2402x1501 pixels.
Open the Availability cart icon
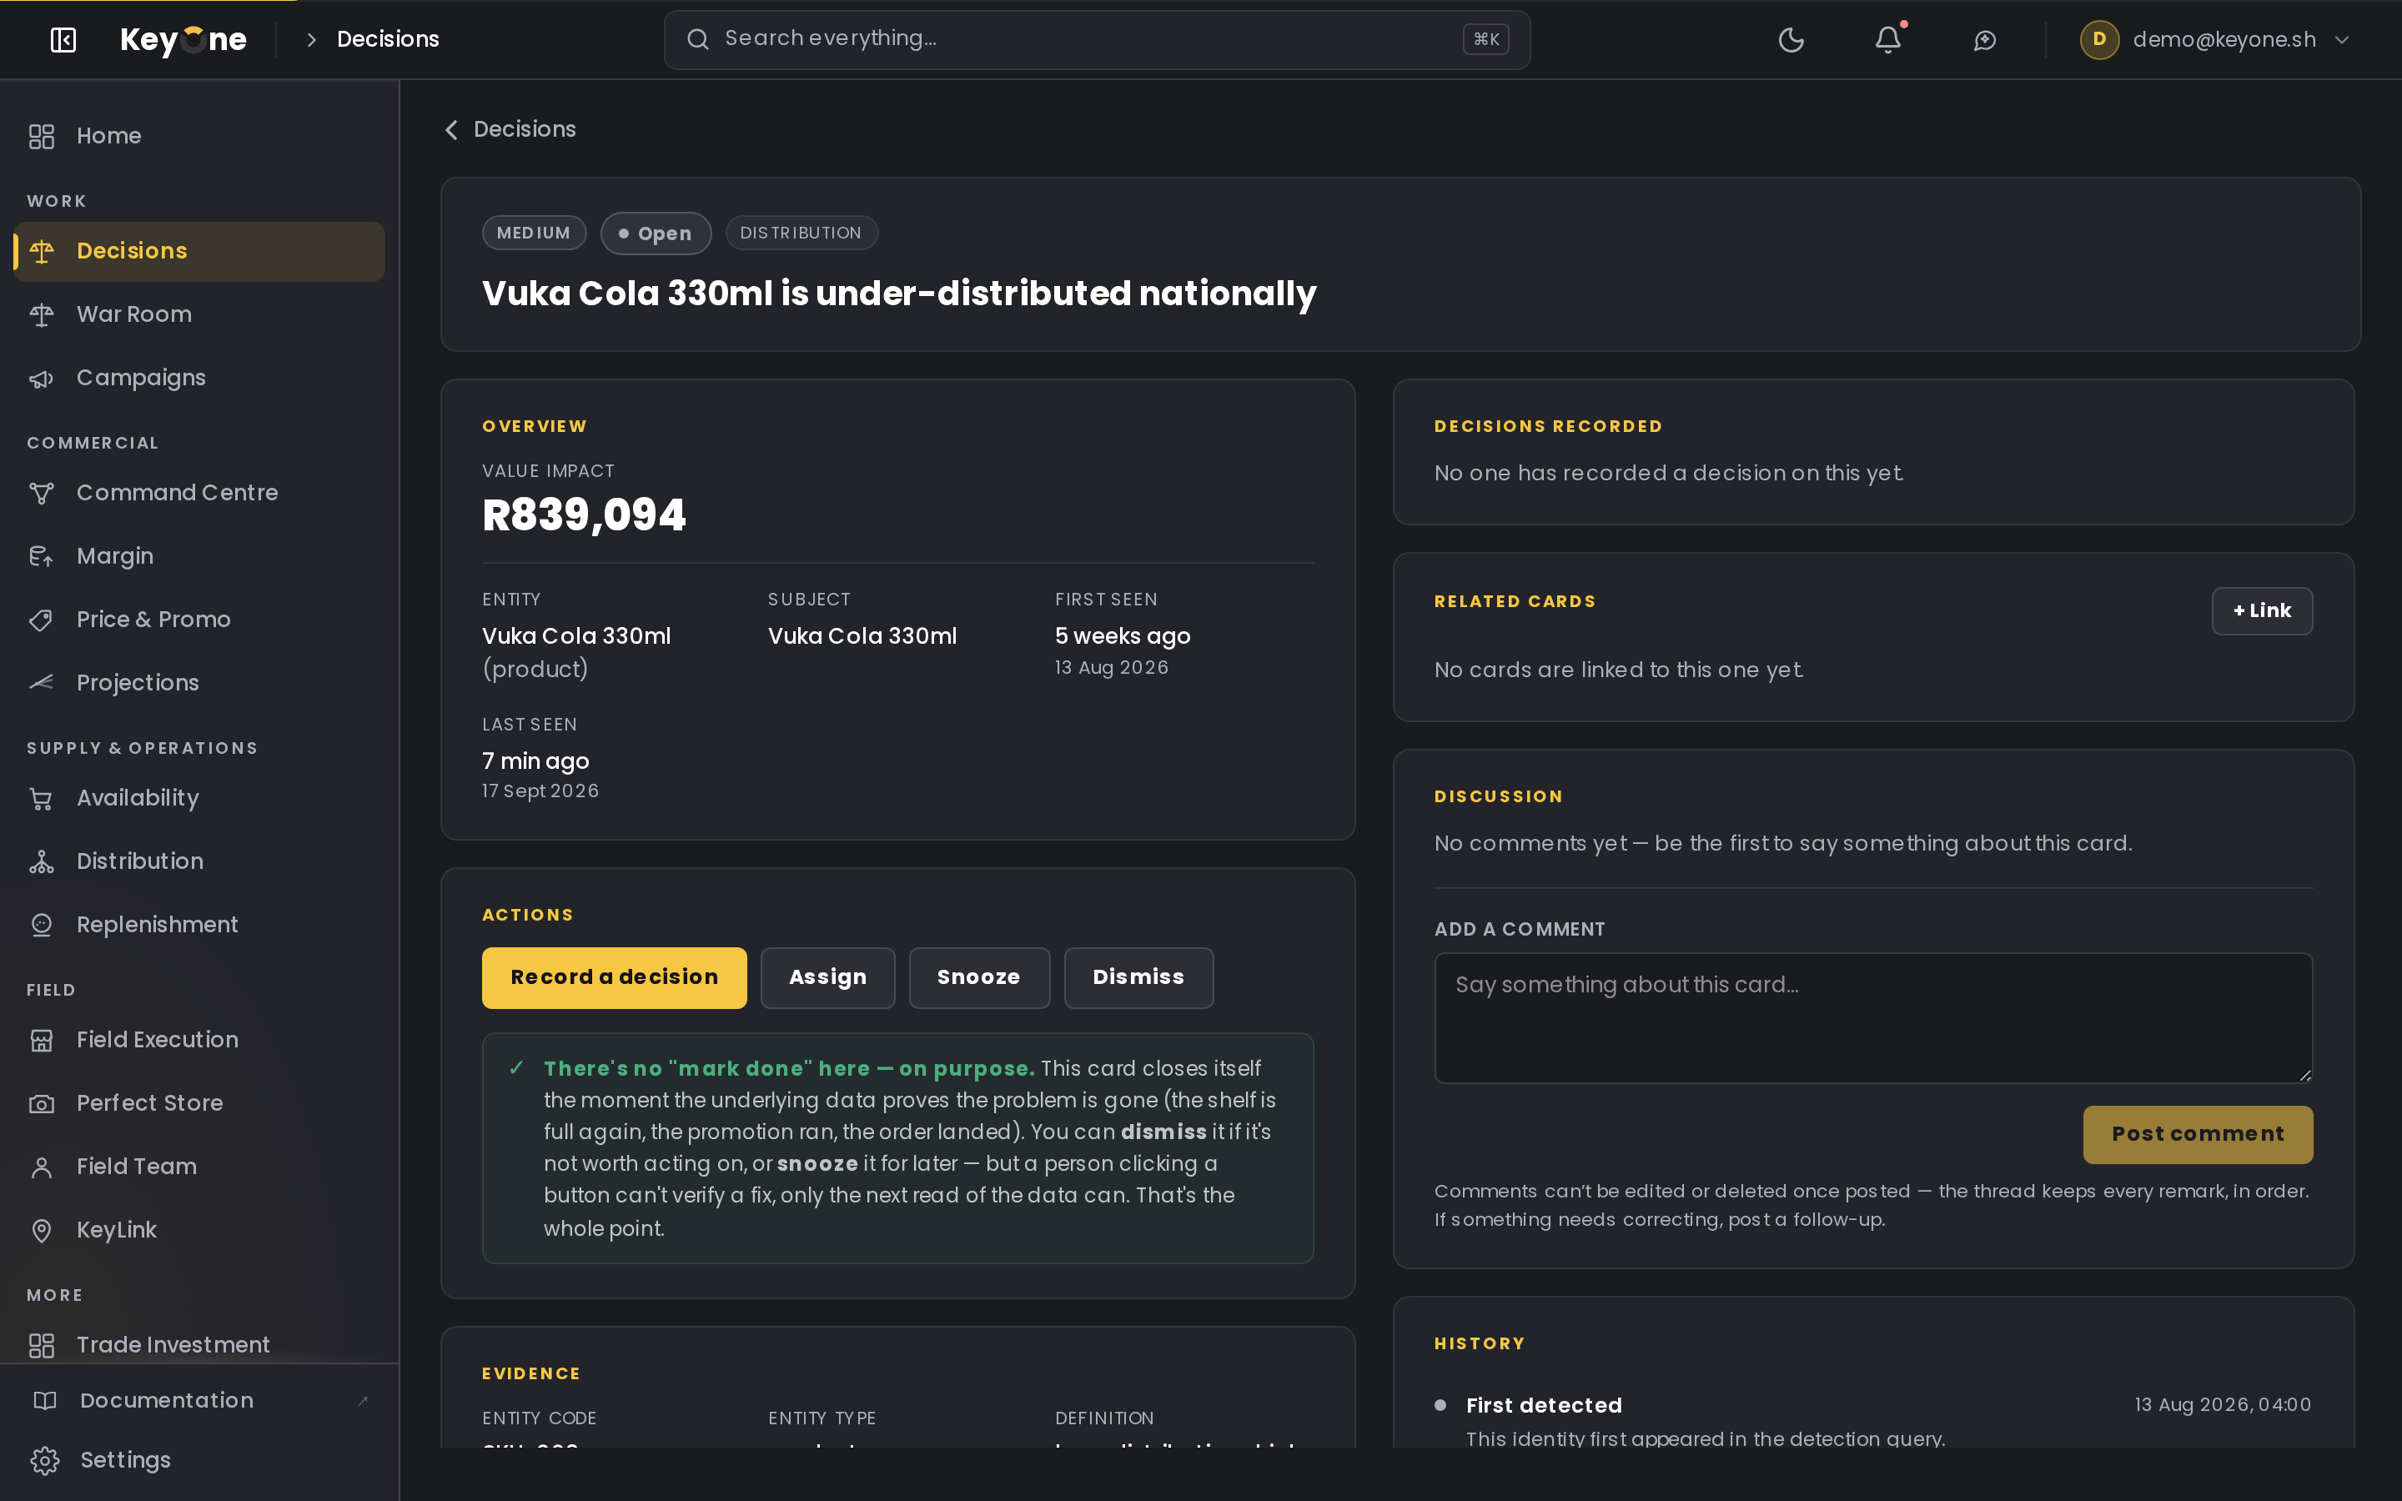point(42,798)
